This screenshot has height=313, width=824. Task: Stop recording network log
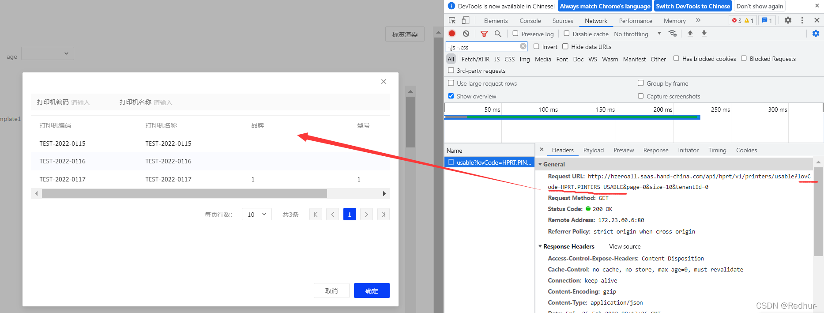[452, 34]
